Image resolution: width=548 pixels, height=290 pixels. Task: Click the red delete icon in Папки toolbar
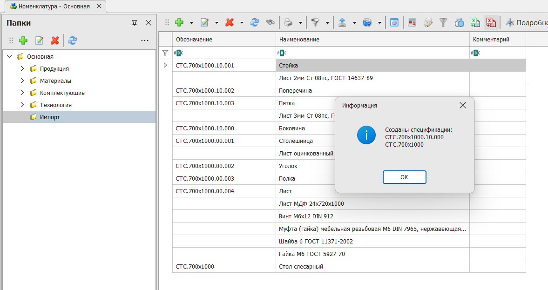[55, 40]
